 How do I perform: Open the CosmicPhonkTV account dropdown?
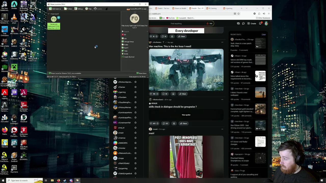137,9
